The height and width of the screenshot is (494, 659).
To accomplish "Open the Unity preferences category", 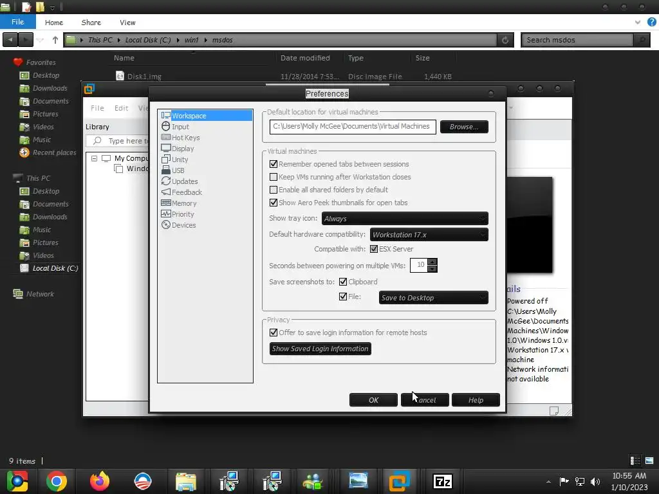I will coord(174,160).
